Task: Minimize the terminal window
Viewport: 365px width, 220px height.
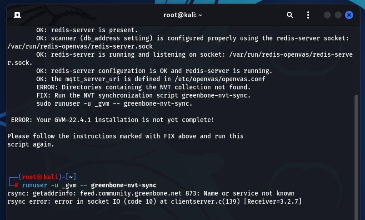Action: pos(327,15)
